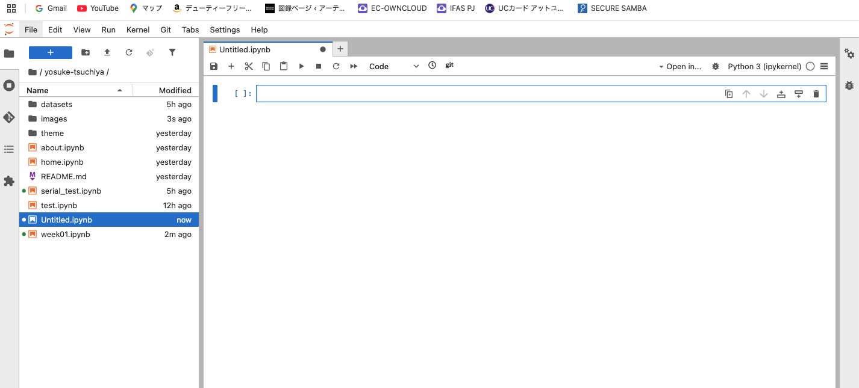This screenshot has width=859, height=388.
Task: Open the Extension Manager puzzle icon
Action: coord(9,181)
